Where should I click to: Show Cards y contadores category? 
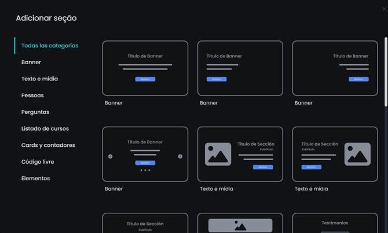[x=48, y=145]
